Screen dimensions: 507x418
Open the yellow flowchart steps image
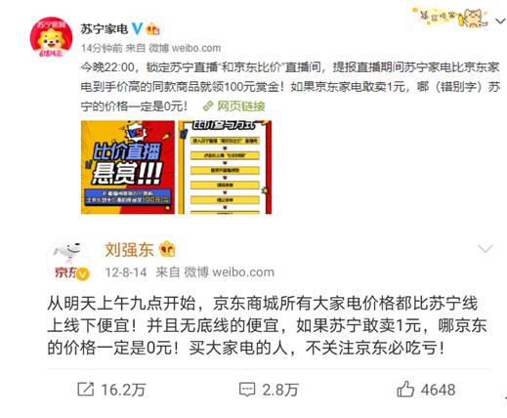click(225, 167)
